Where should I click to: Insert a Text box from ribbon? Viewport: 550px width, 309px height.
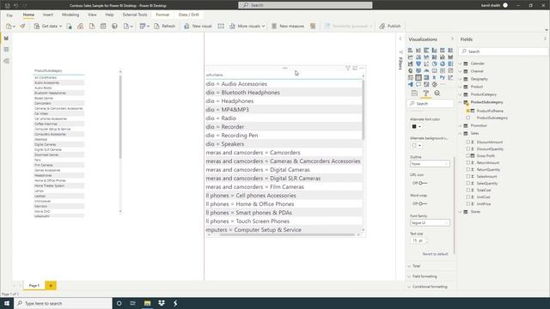point(221,26)
